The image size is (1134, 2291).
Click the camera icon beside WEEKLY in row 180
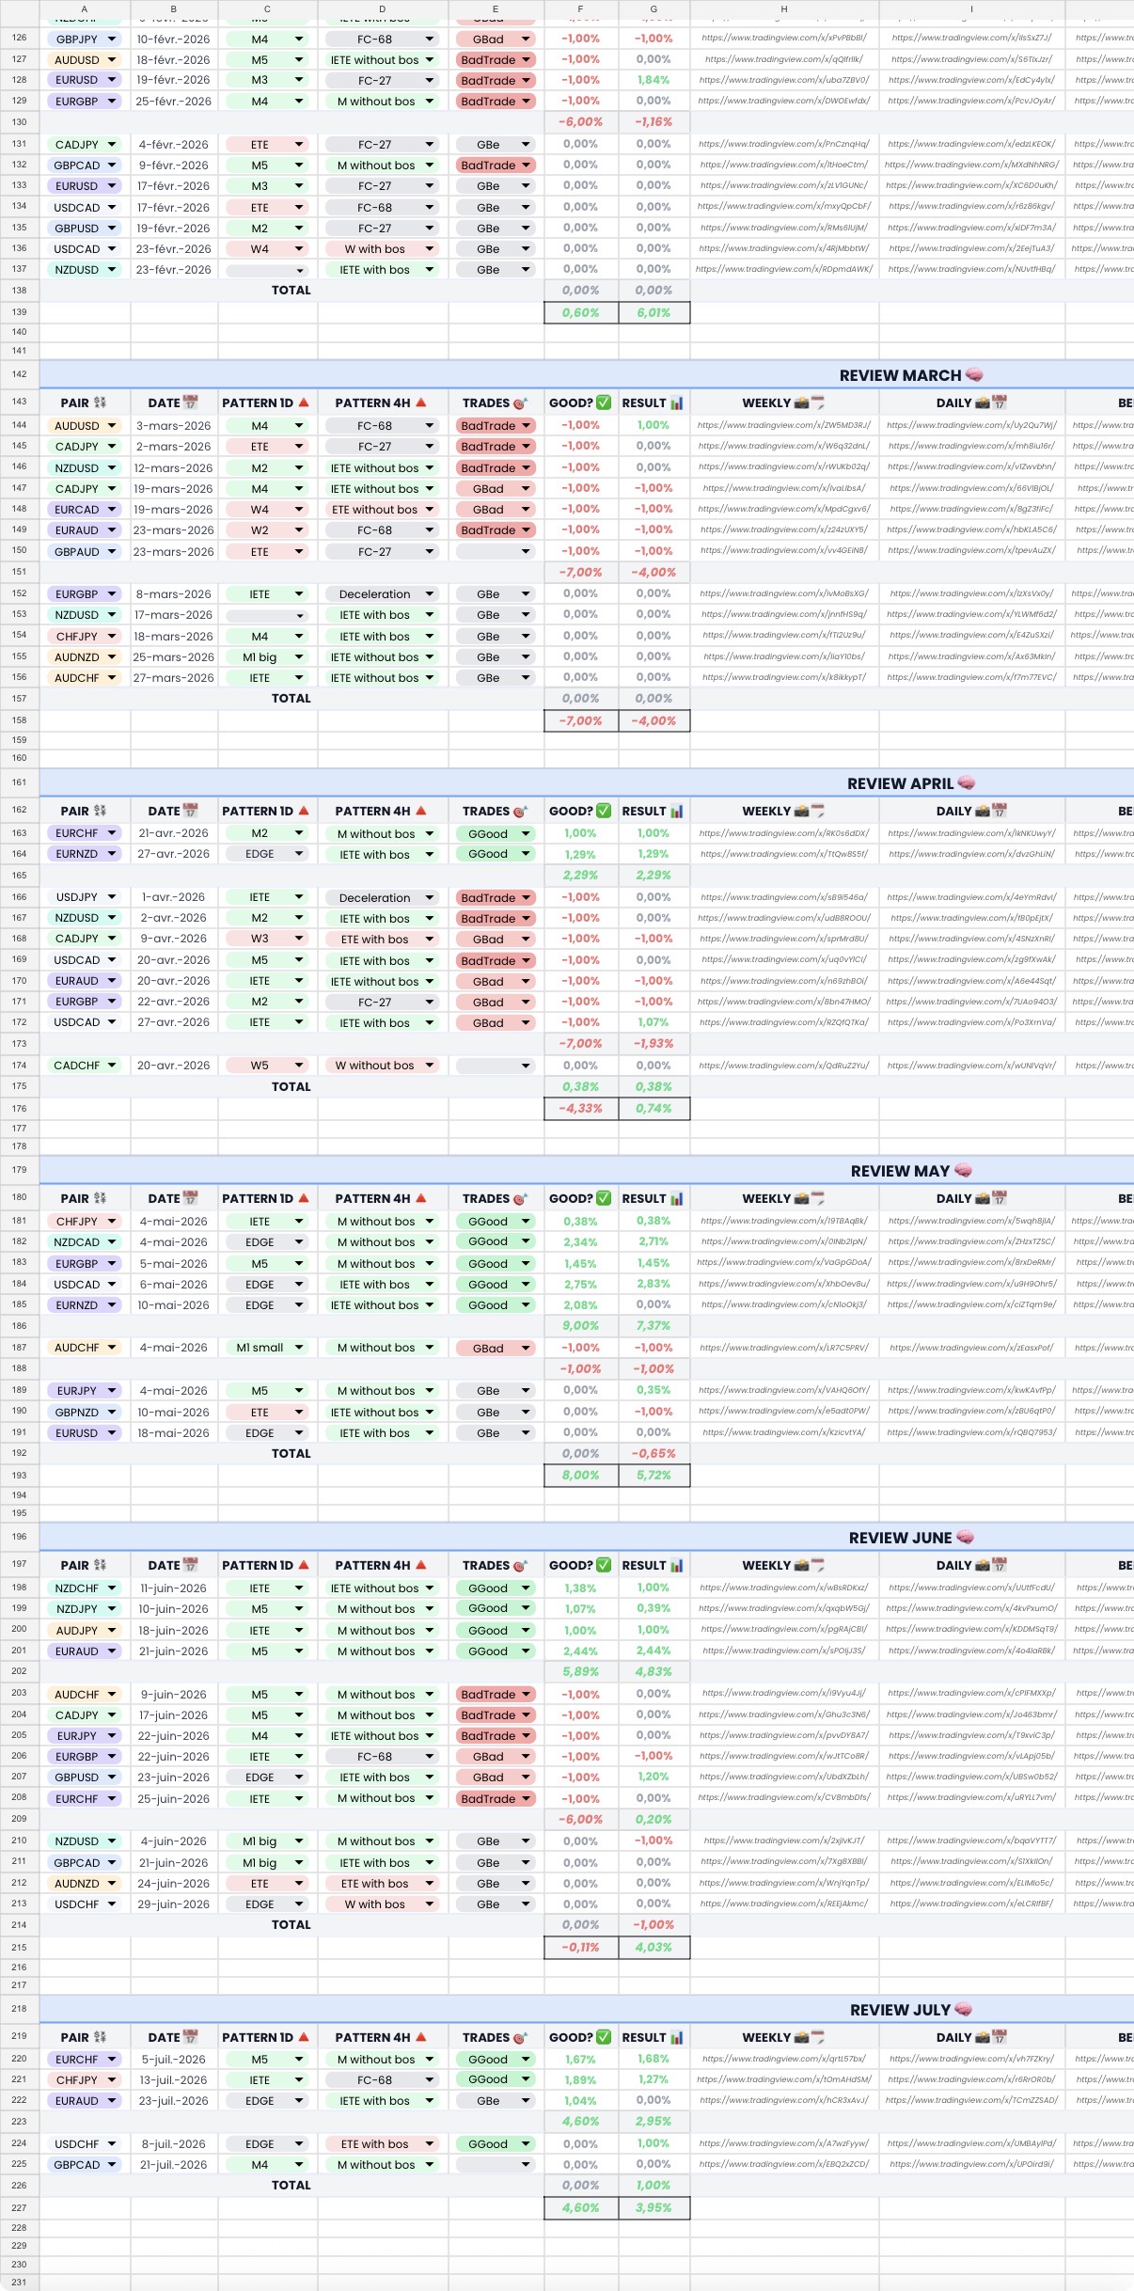tap(801, 1198)
